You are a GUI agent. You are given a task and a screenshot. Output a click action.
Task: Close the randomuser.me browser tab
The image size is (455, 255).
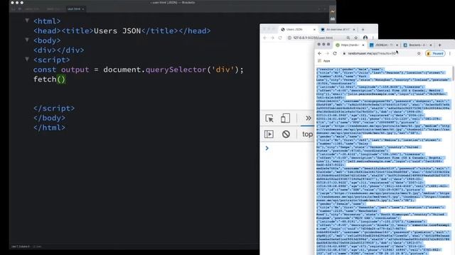pos(363,45)
